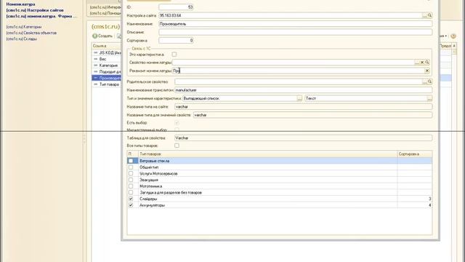
Task: Select the Тип товара row in list
Action: [107, 84]
